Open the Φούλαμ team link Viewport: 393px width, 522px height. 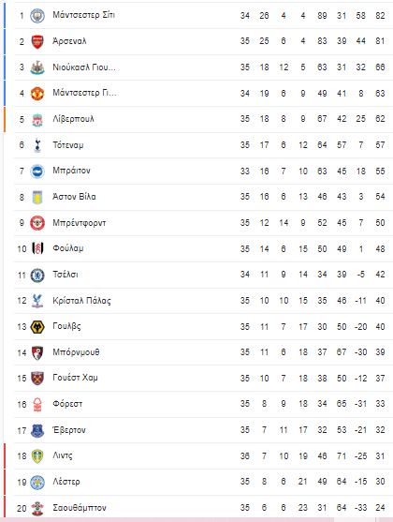point(67,248)
